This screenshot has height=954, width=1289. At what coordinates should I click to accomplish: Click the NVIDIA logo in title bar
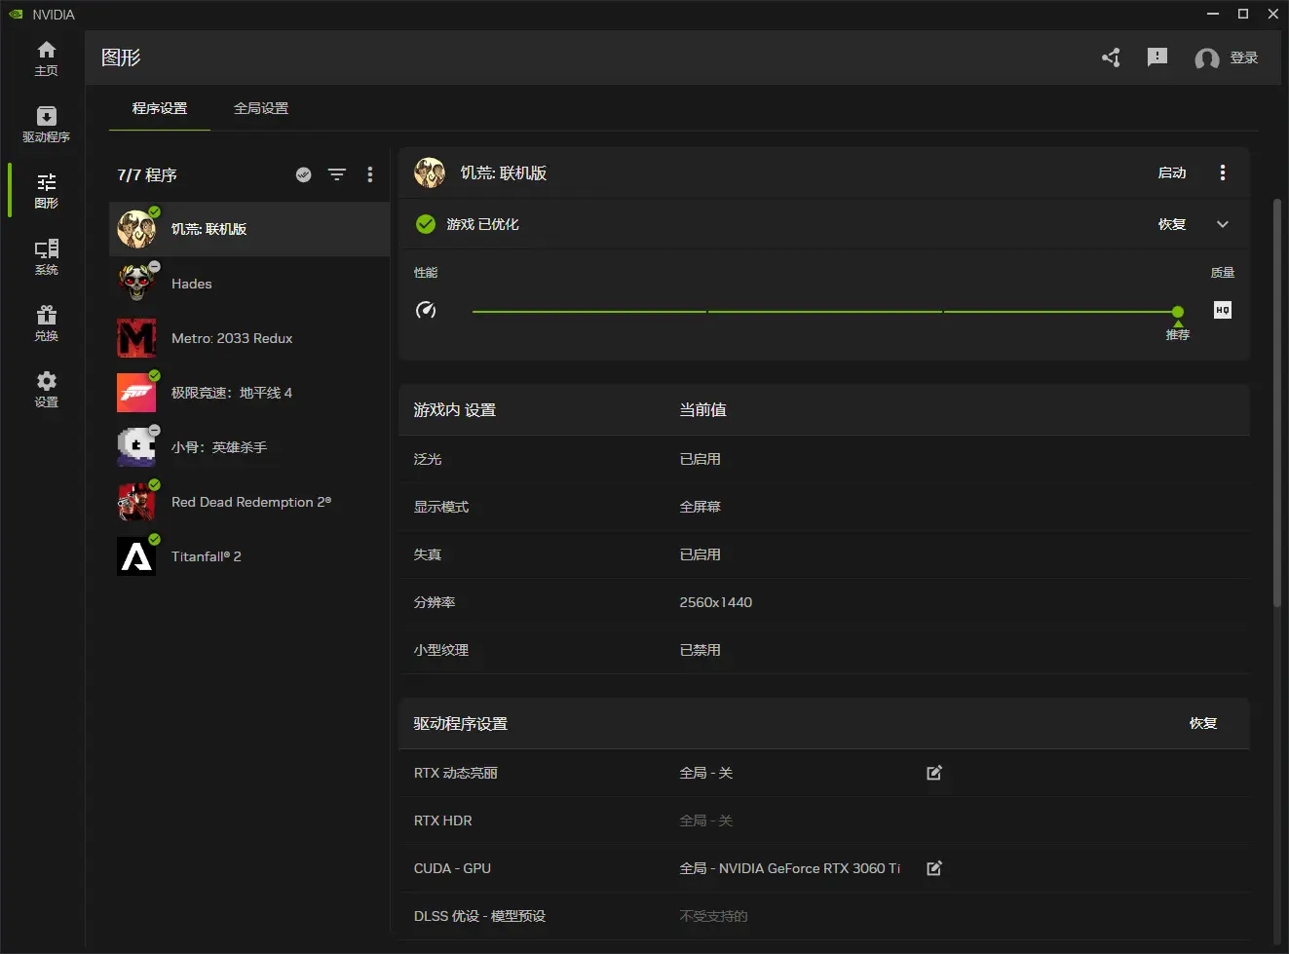click(16, 14)
